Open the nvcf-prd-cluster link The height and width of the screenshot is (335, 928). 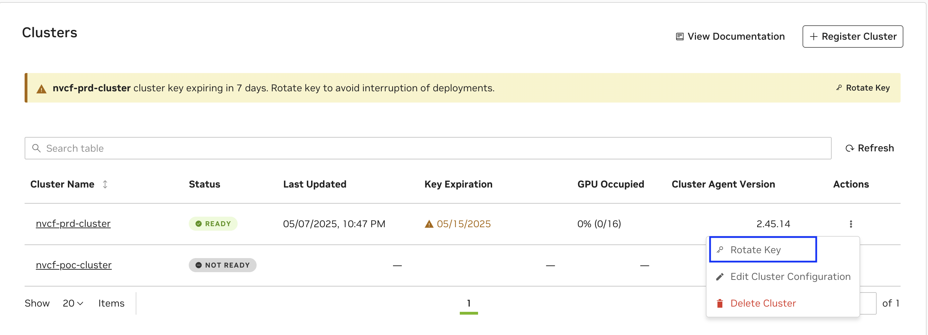(73, 223)
